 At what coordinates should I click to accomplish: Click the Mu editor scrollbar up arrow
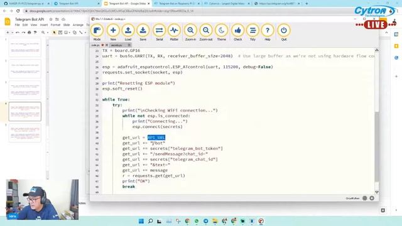(x=377, y=50)
